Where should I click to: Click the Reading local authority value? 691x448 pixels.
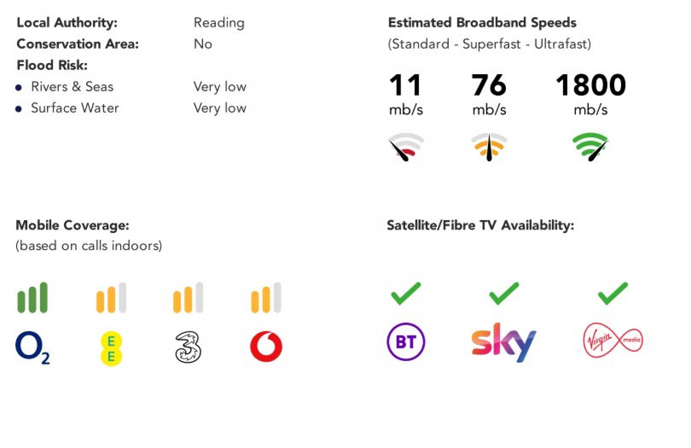tap(219, 23)
